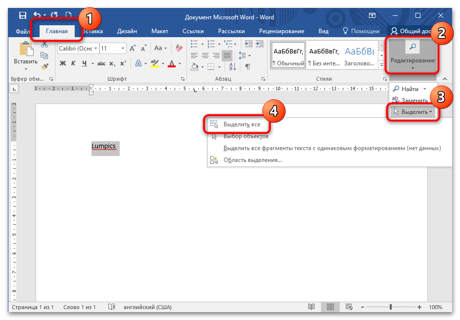The width and height of the screenshot is (460, 320).
Task: Click the Text Effects glowing A icon
Action: (x=138, y=63)
